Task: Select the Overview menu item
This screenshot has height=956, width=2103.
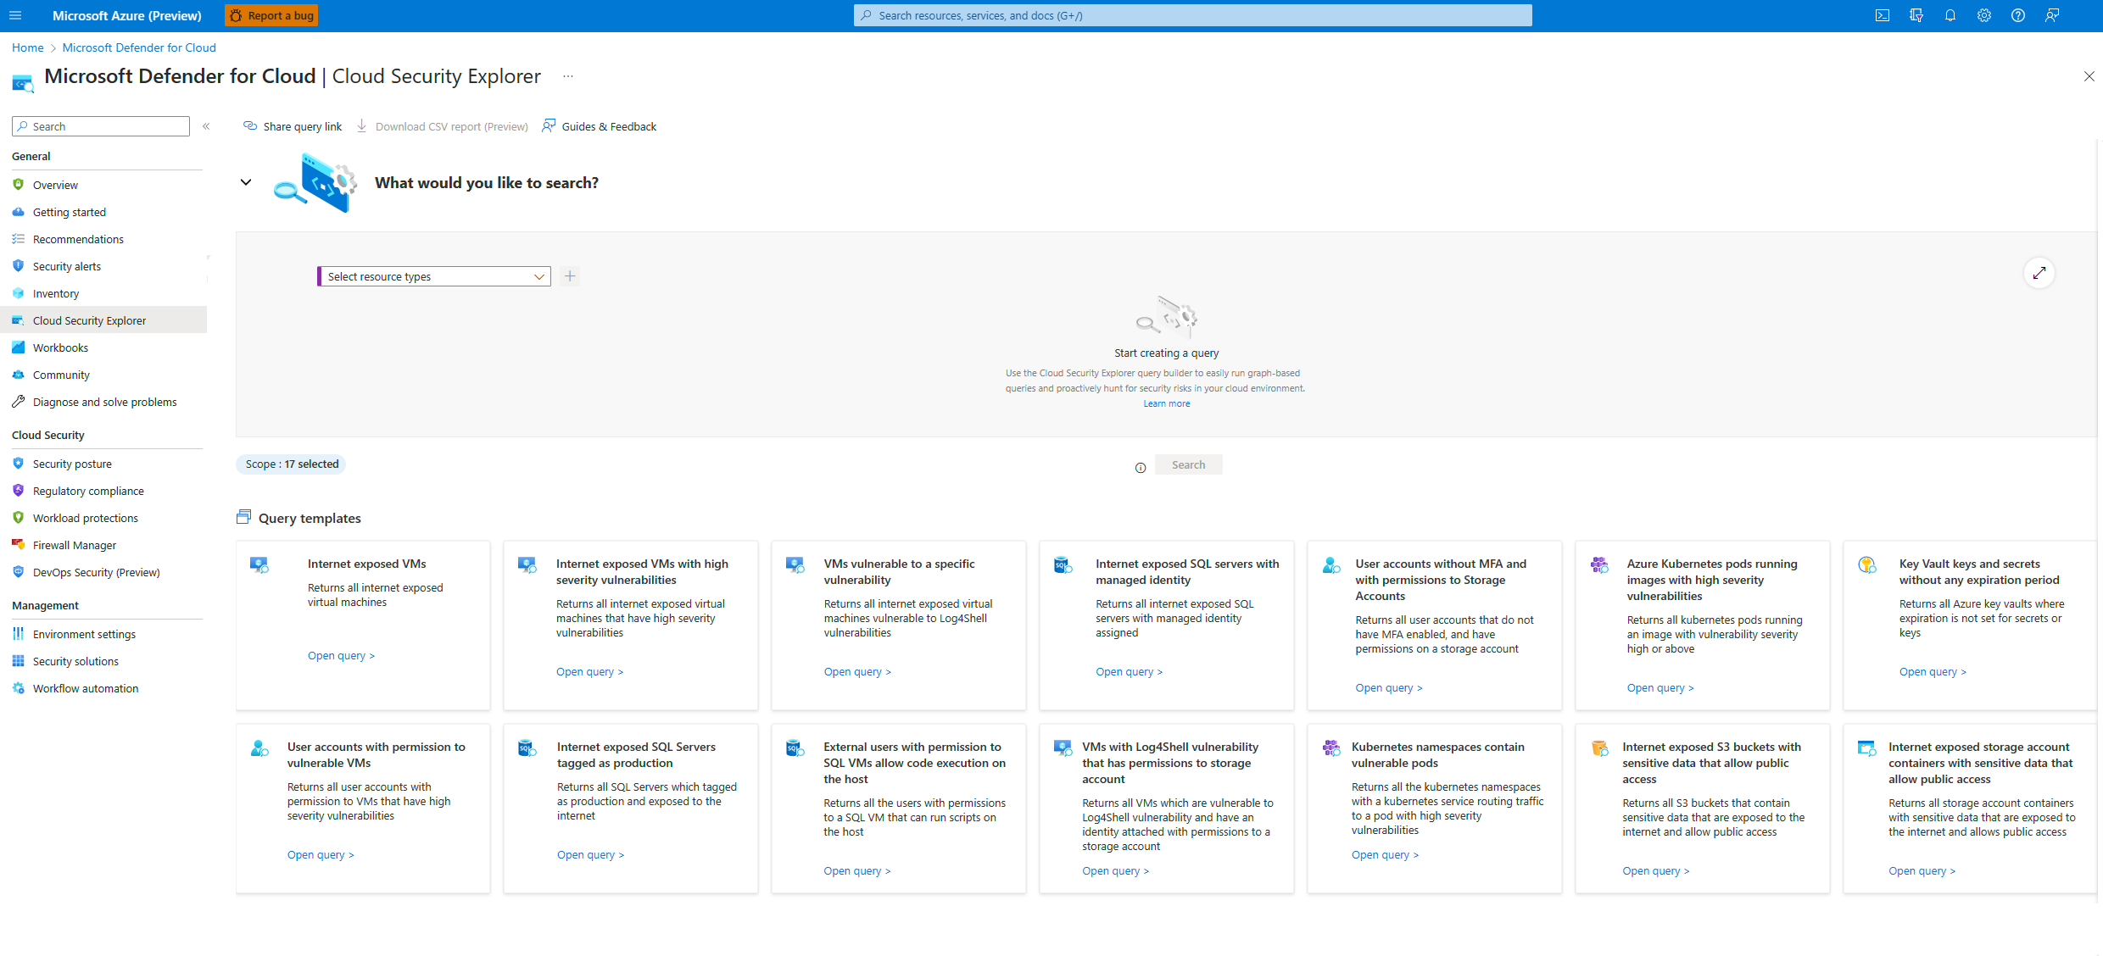Action: tap(55, 184)
